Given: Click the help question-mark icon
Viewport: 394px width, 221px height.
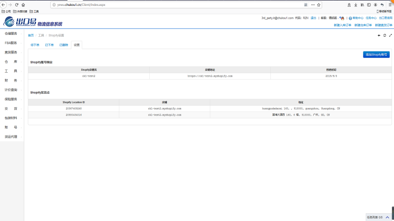Looking at the screenshot, I should tap(350, 18).
